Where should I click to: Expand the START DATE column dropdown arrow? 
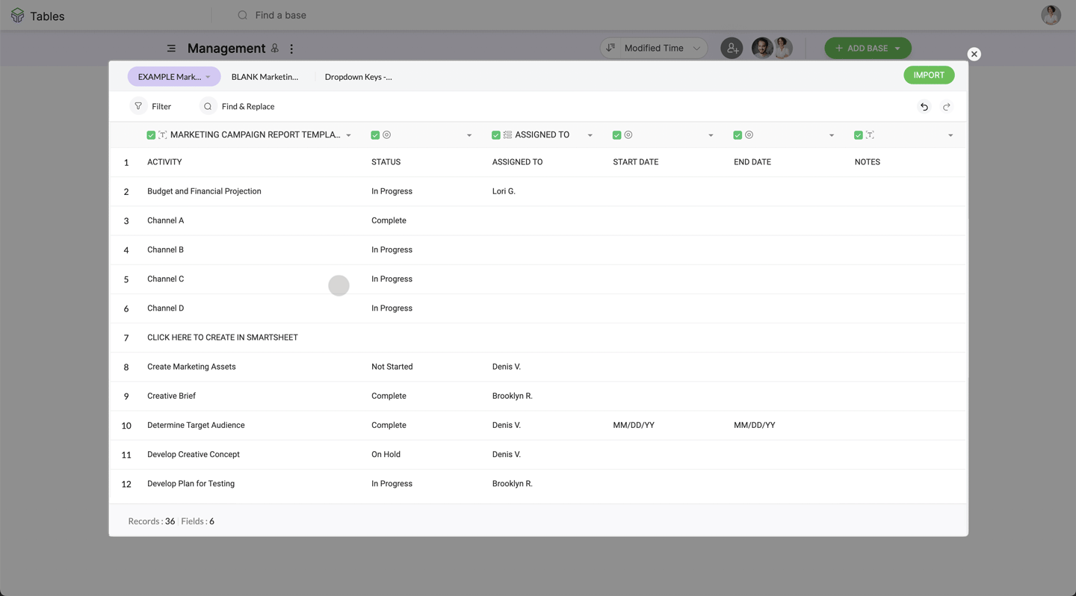(x=711, y=136)
